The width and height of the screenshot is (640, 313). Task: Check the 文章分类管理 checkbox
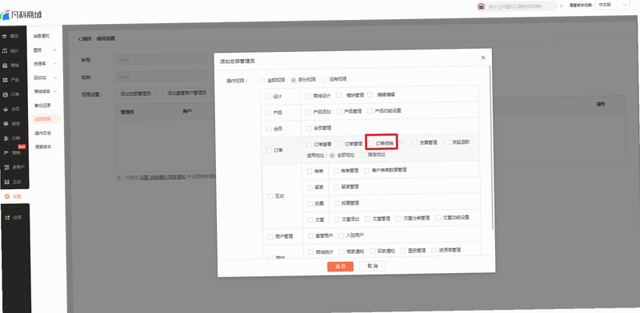398,219
